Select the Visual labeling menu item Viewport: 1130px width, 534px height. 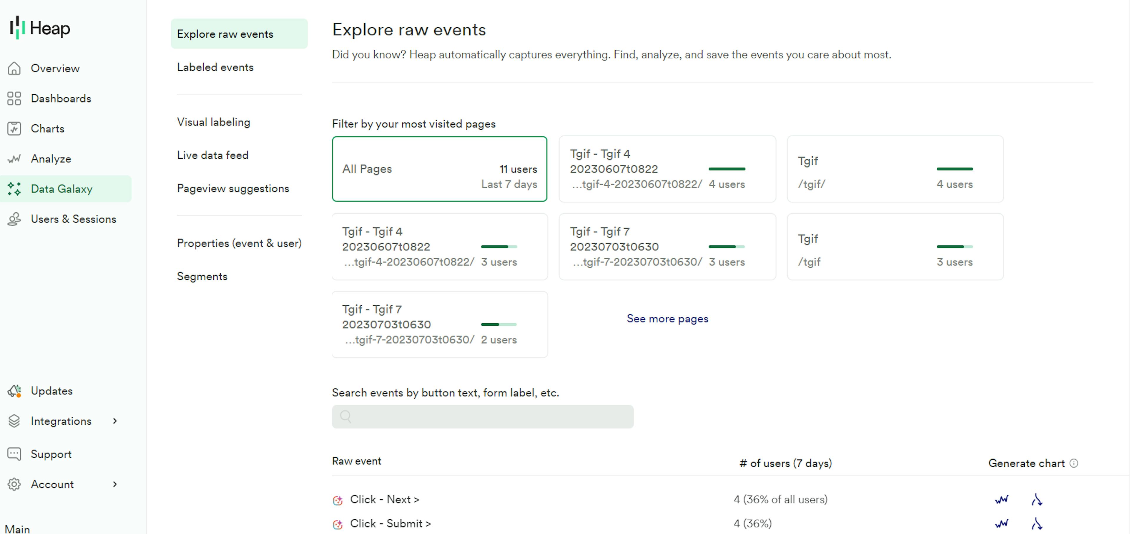pos(214,122)
